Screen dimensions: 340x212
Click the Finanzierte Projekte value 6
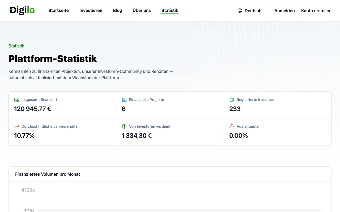[x=124, y=109]
